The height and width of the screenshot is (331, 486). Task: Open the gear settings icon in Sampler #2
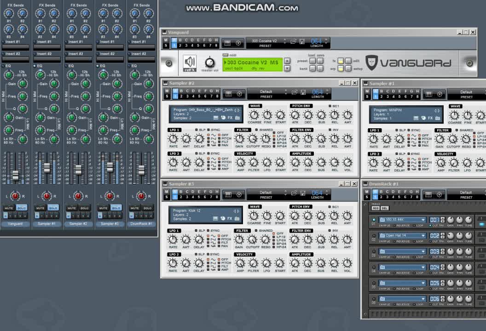[x=240, y=94]
